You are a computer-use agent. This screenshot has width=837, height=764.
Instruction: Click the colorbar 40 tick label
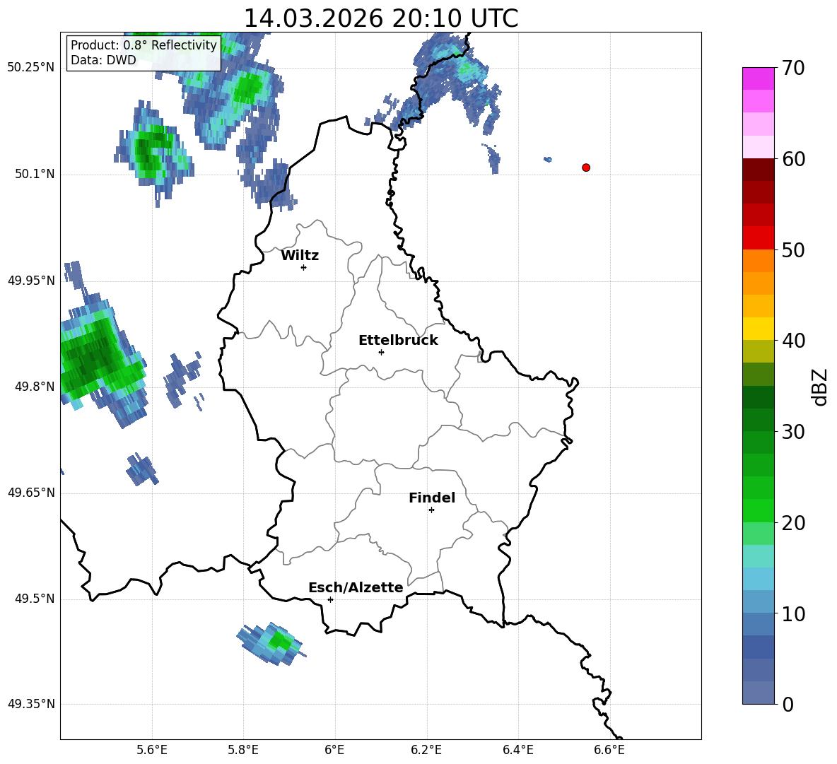793,341
